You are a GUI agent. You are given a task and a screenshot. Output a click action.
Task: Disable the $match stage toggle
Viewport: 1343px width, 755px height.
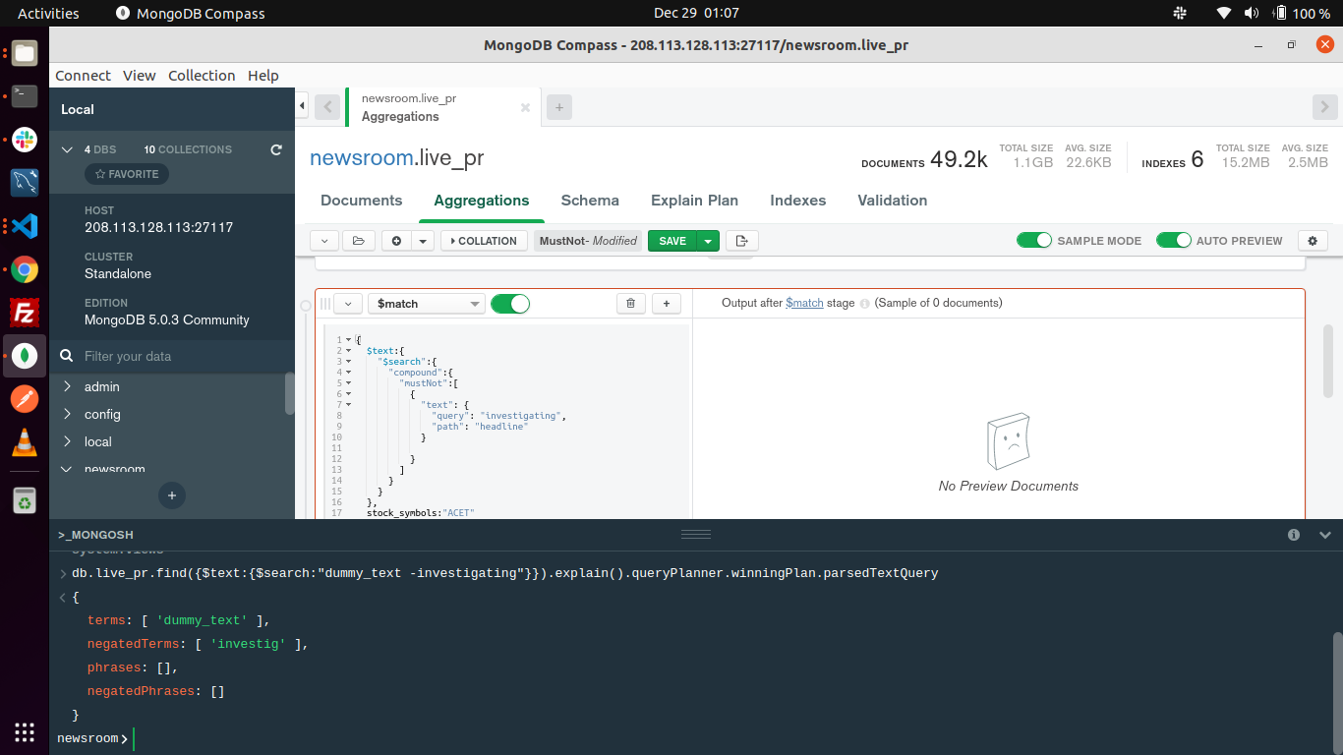(509, 304)
